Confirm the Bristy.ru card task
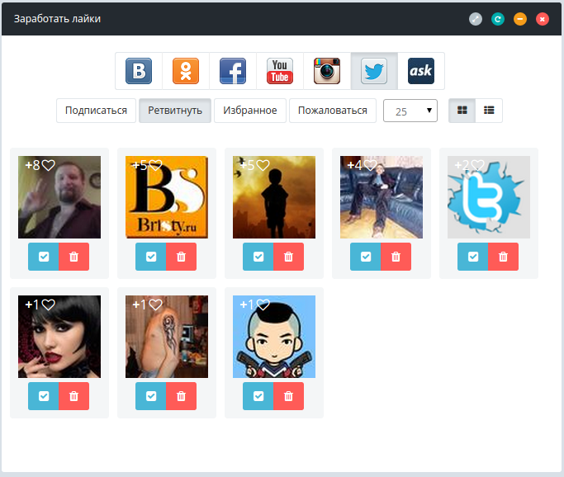564x477 pixels. [x=151, y=257]
